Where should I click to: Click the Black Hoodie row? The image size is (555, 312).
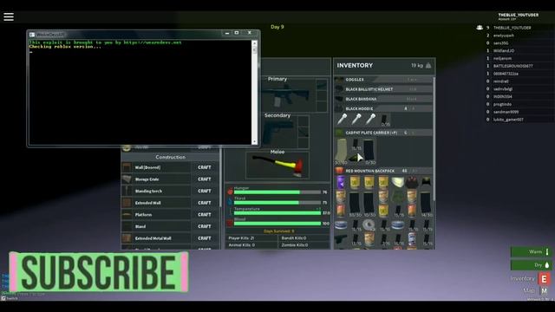[x=383, y=108]
